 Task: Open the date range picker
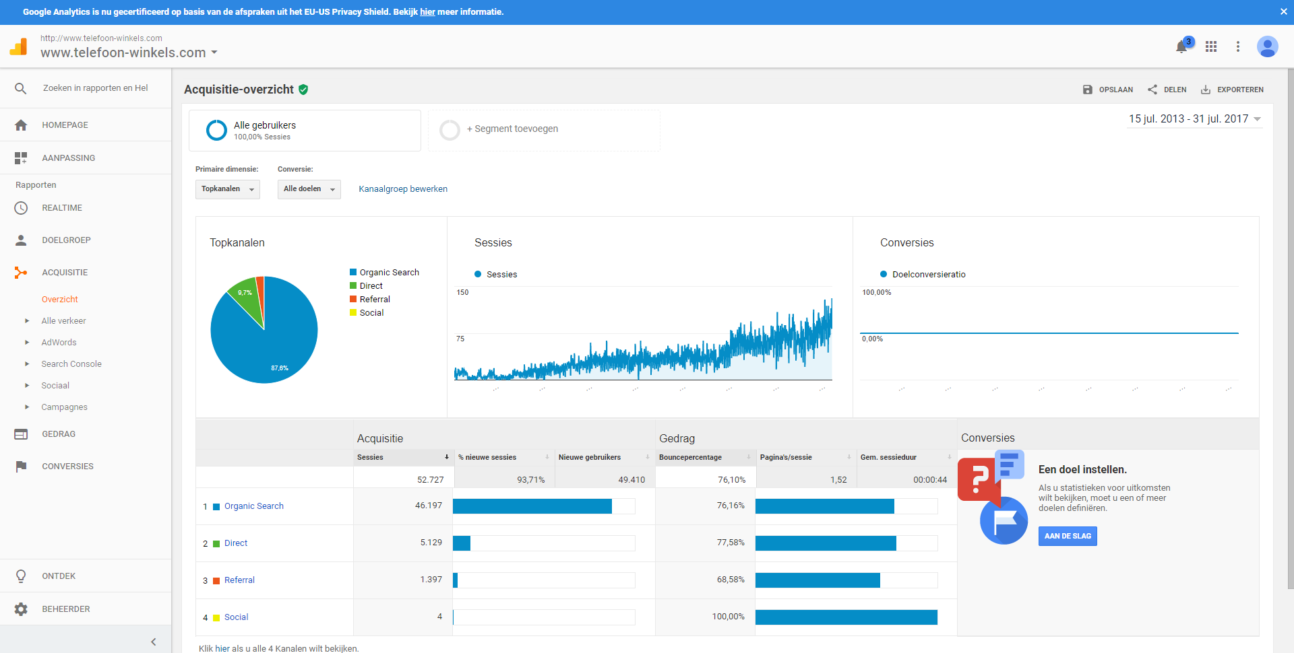(x=1195, y=119)
